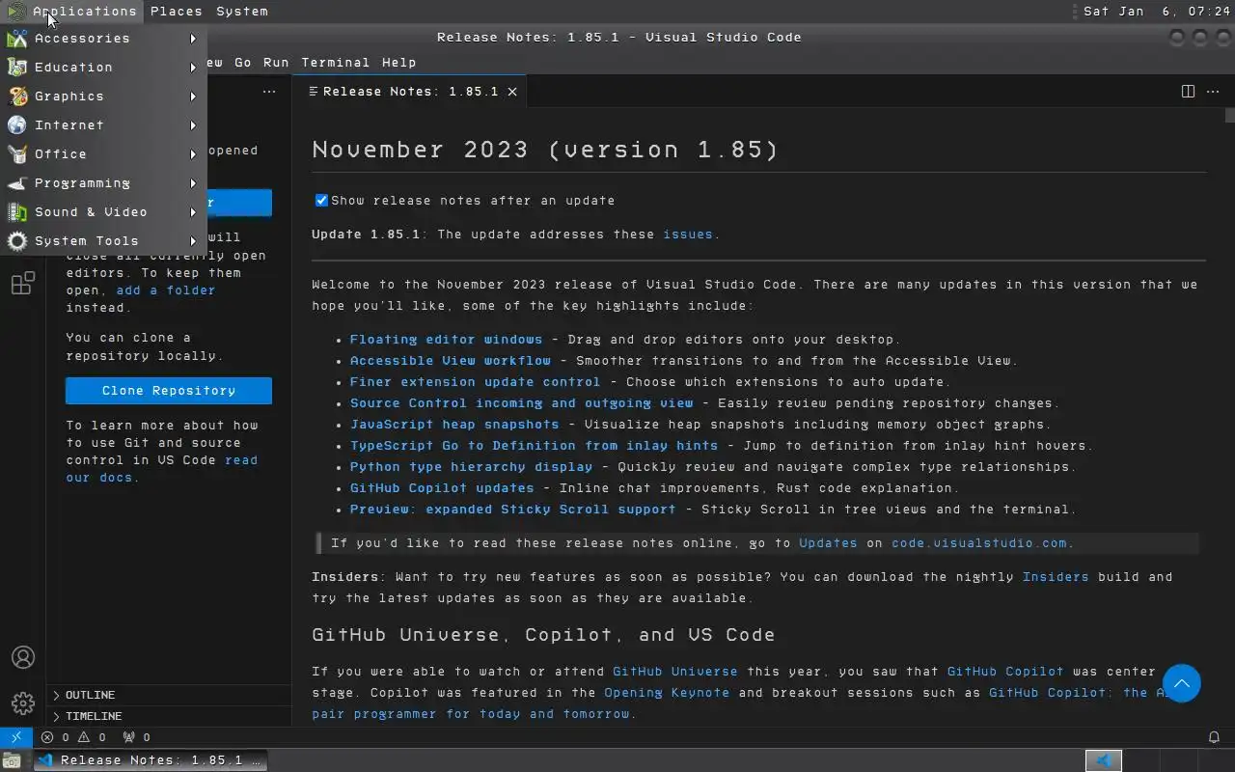Open the Help menu in VS Code

coord(399,63)
